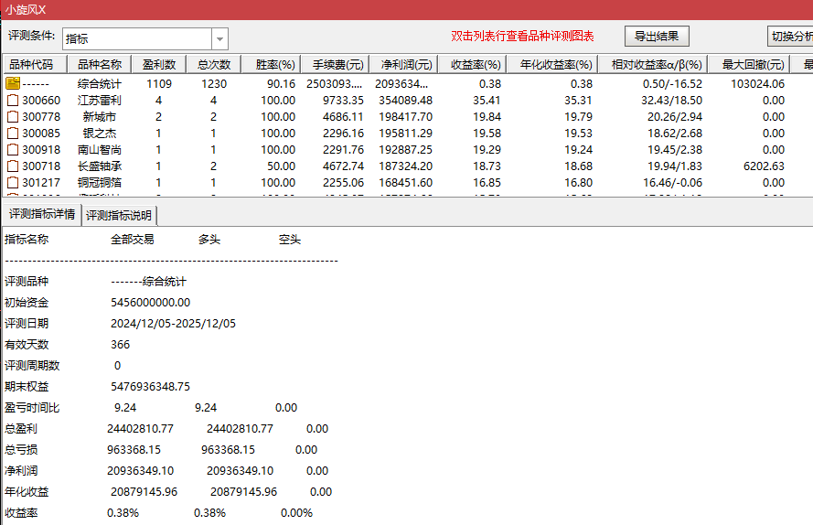Click the document icon beside 300718
813x525 pixels.
pyautogui.click(x=13, y=166)
